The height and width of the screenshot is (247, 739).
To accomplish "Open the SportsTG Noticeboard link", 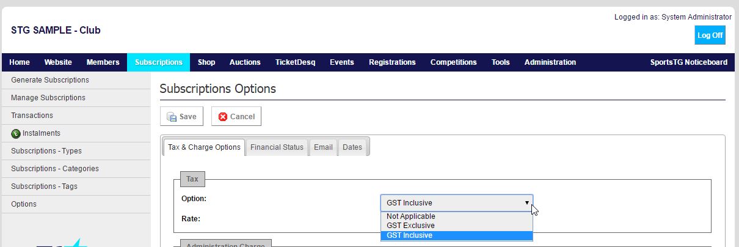I will 690,62.
